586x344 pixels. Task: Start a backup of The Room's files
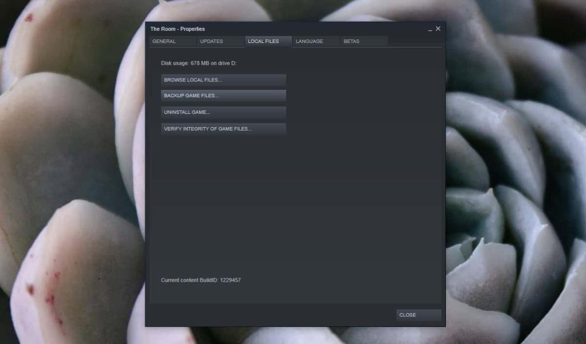(223, 96)
